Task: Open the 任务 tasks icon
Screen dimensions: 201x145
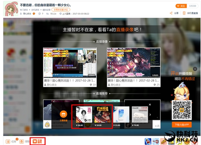Action: point(8,141)
